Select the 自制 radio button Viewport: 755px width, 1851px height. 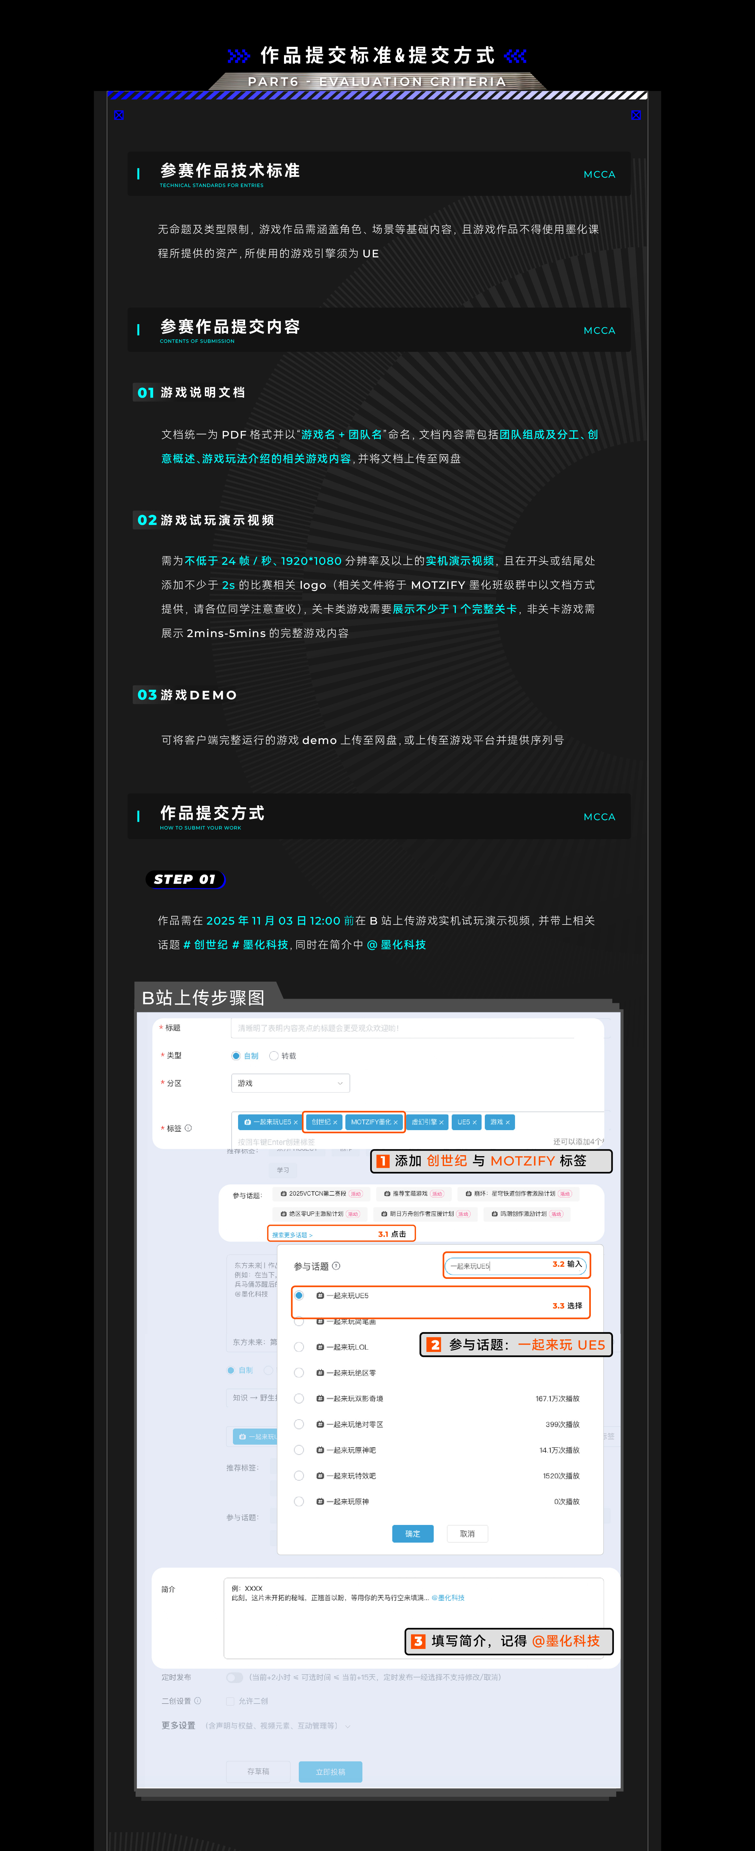pos(236,1056)
